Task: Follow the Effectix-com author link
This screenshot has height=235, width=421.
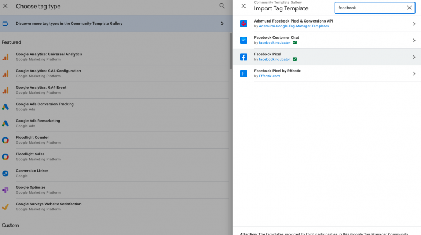Action: point(269,76)
